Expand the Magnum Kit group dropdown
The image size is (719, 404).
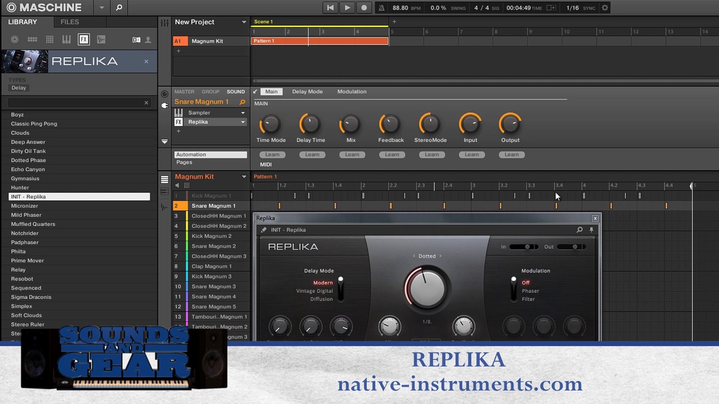244,176
